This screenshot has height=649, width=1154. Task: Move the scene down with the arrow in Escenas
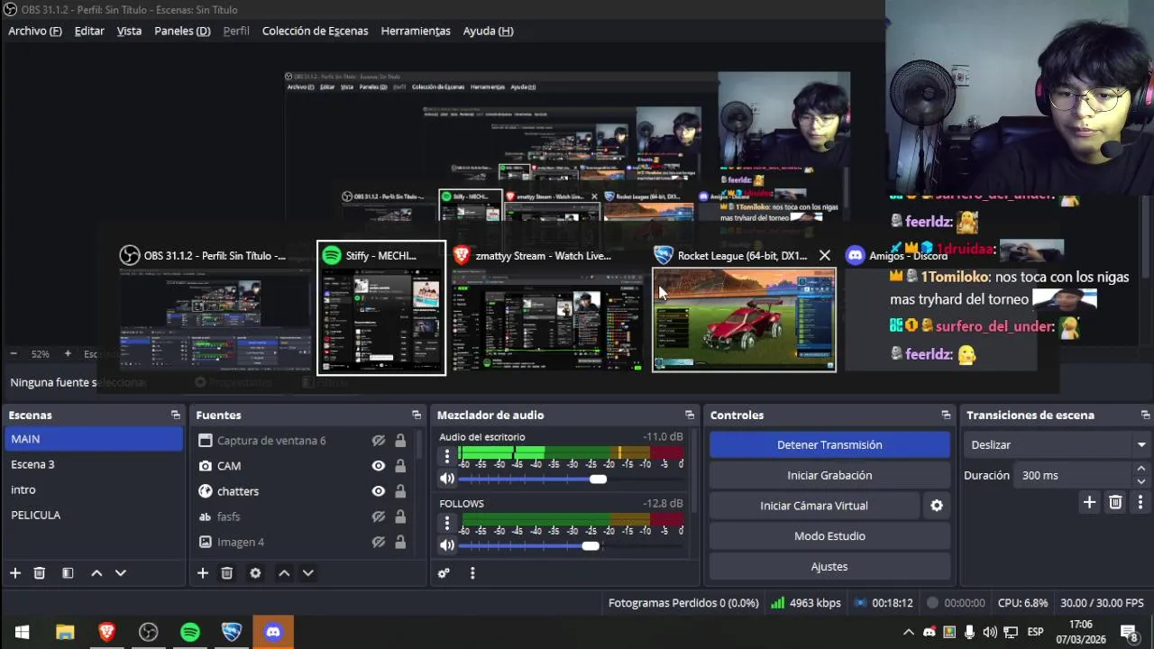click(x=121, y=573)
